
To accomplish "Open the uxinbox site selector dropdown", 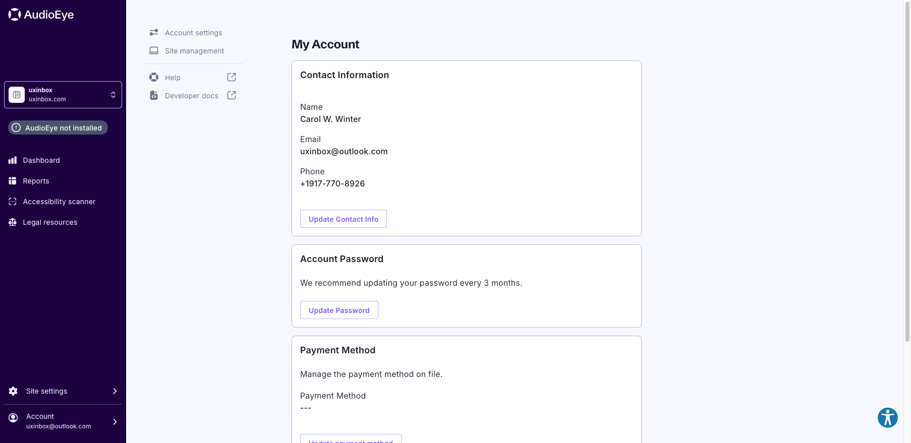I will coord(63,95).
